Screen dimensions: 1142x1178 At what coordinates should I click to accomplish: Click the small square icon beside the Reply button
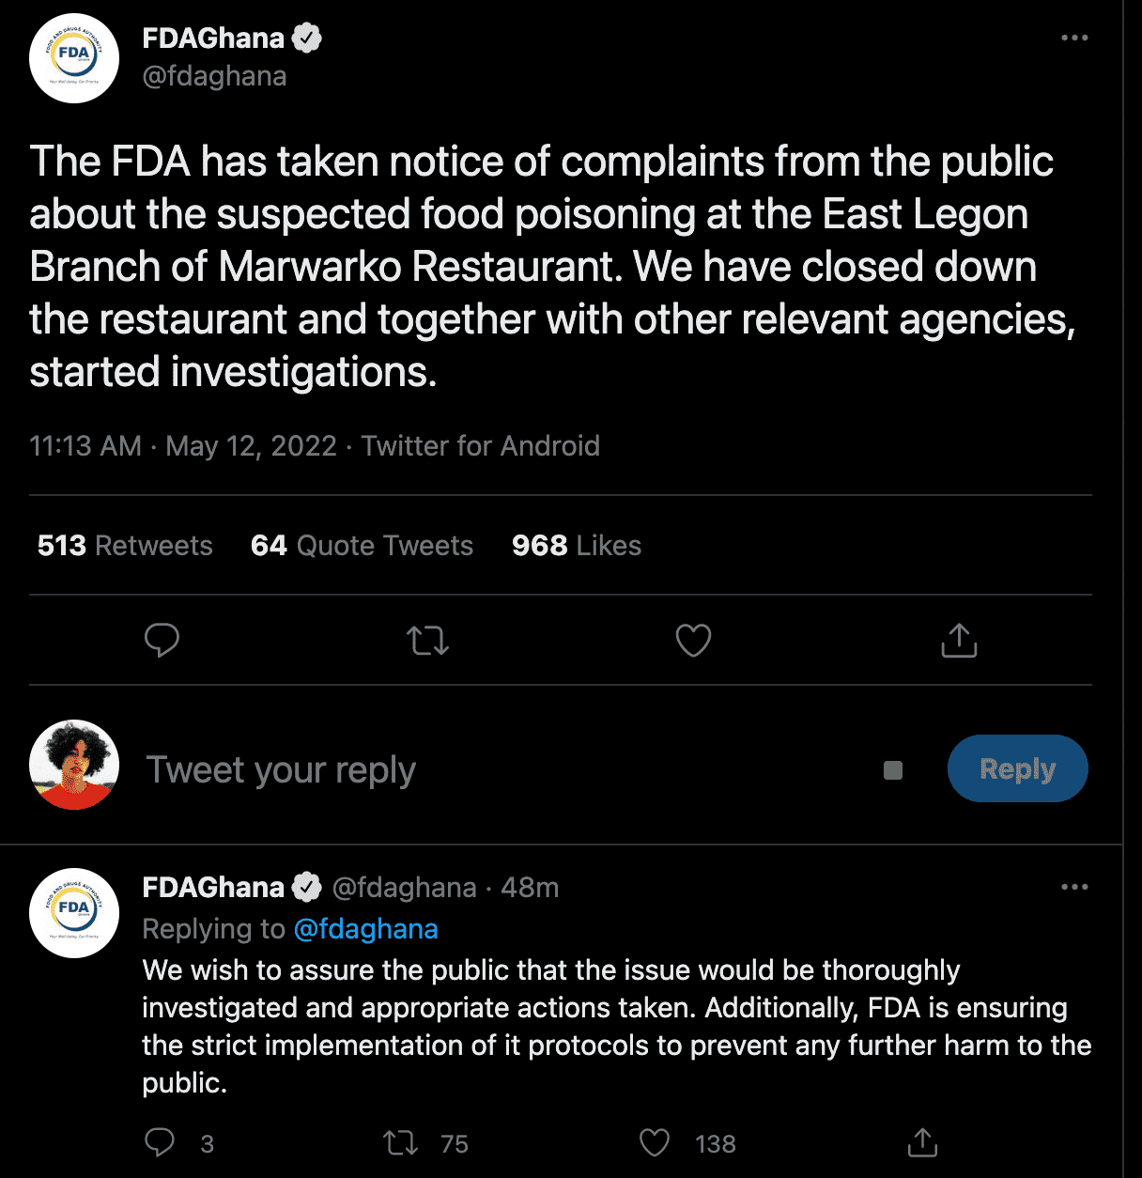(x=893, y=770)
